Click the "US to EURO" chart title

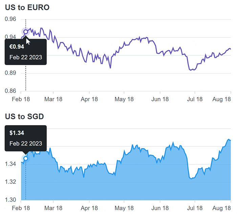27,7
